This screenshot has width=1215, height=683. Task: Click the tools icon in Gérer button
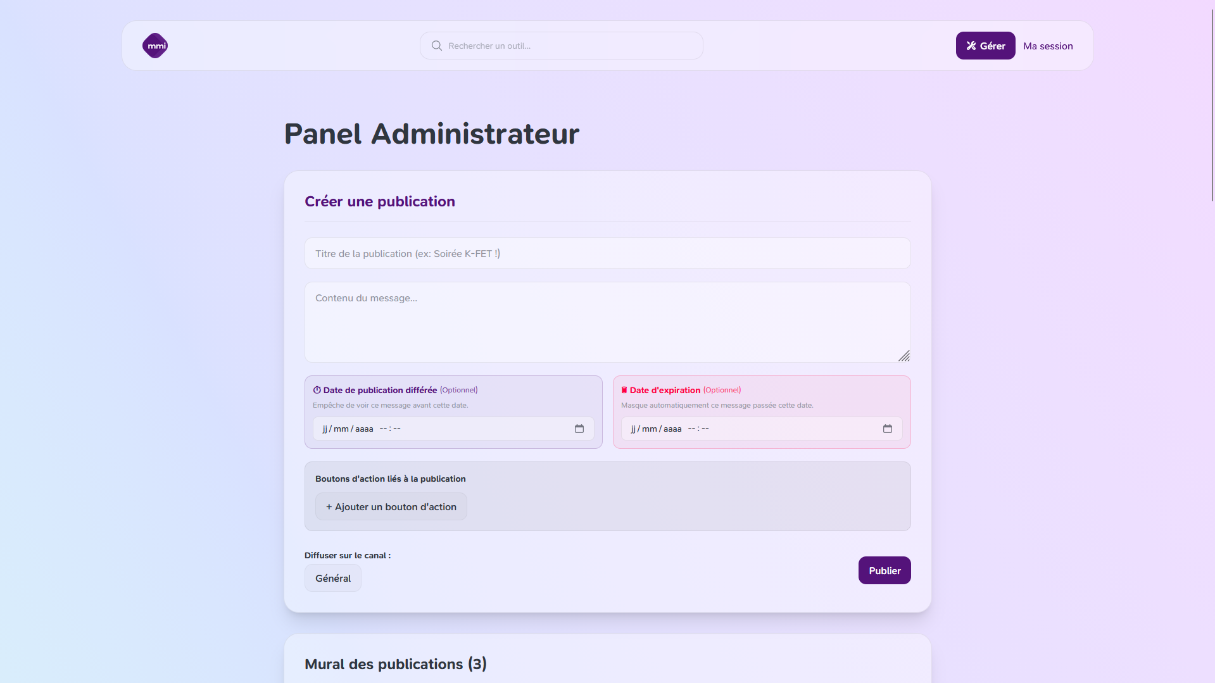pos(971,46)
